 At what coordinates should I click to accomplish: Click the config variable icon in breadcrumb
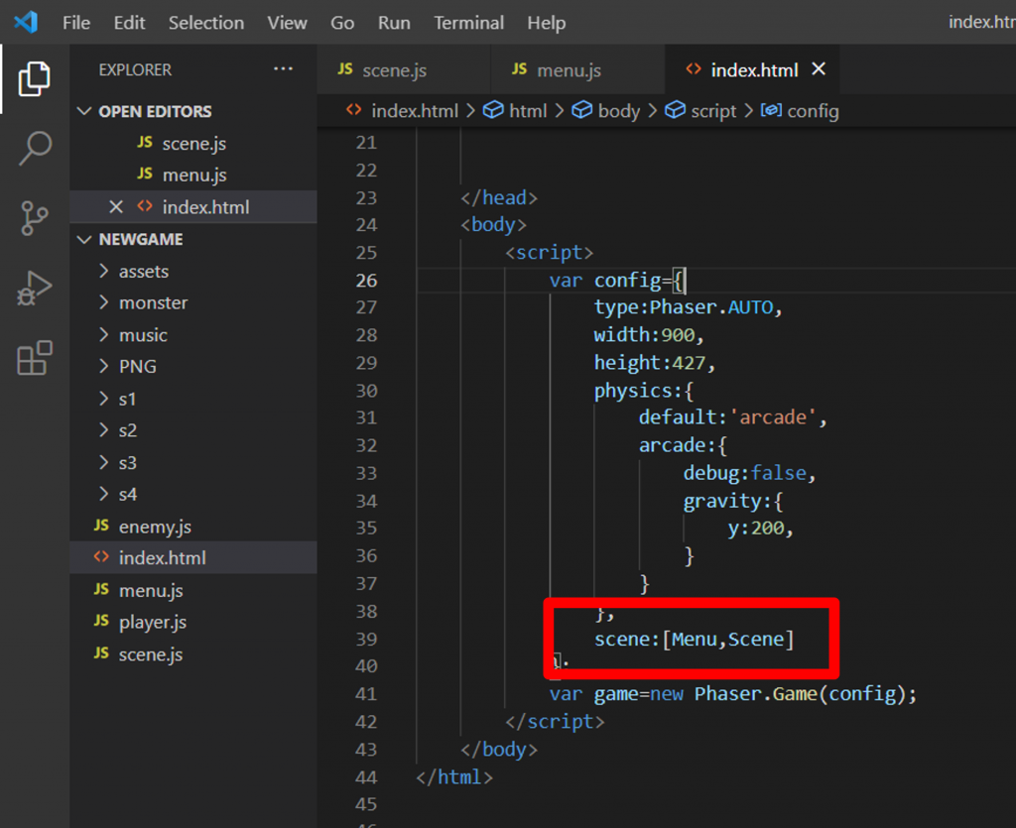771,110
